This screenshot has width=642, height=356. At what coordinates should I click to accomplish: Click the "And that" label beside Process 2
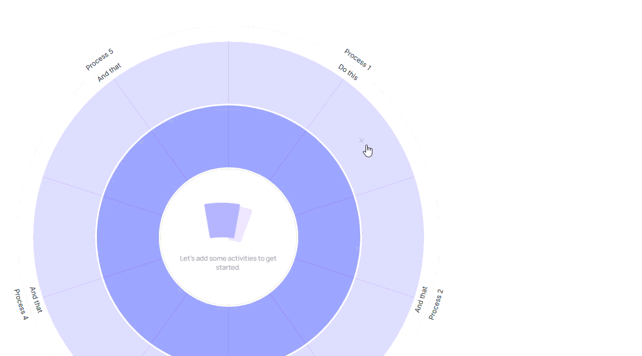click(x=421, y=300)
